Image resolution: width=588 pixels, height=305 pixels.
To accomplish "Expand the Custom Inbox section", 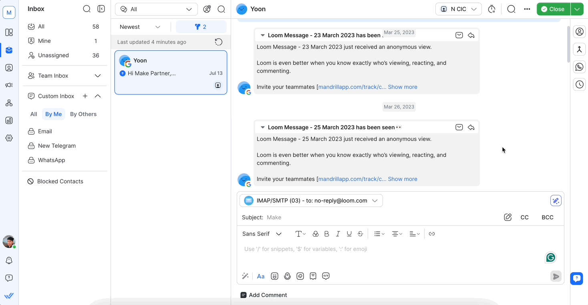I will (98, 96).
